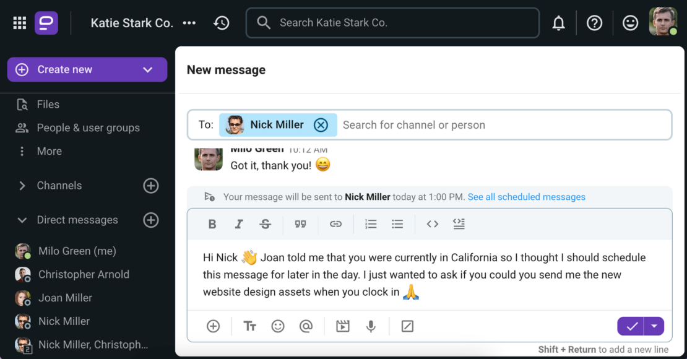Screen dimensions: 687x359
Task: Open Files in the sidebar
Action: click(48, 105)
